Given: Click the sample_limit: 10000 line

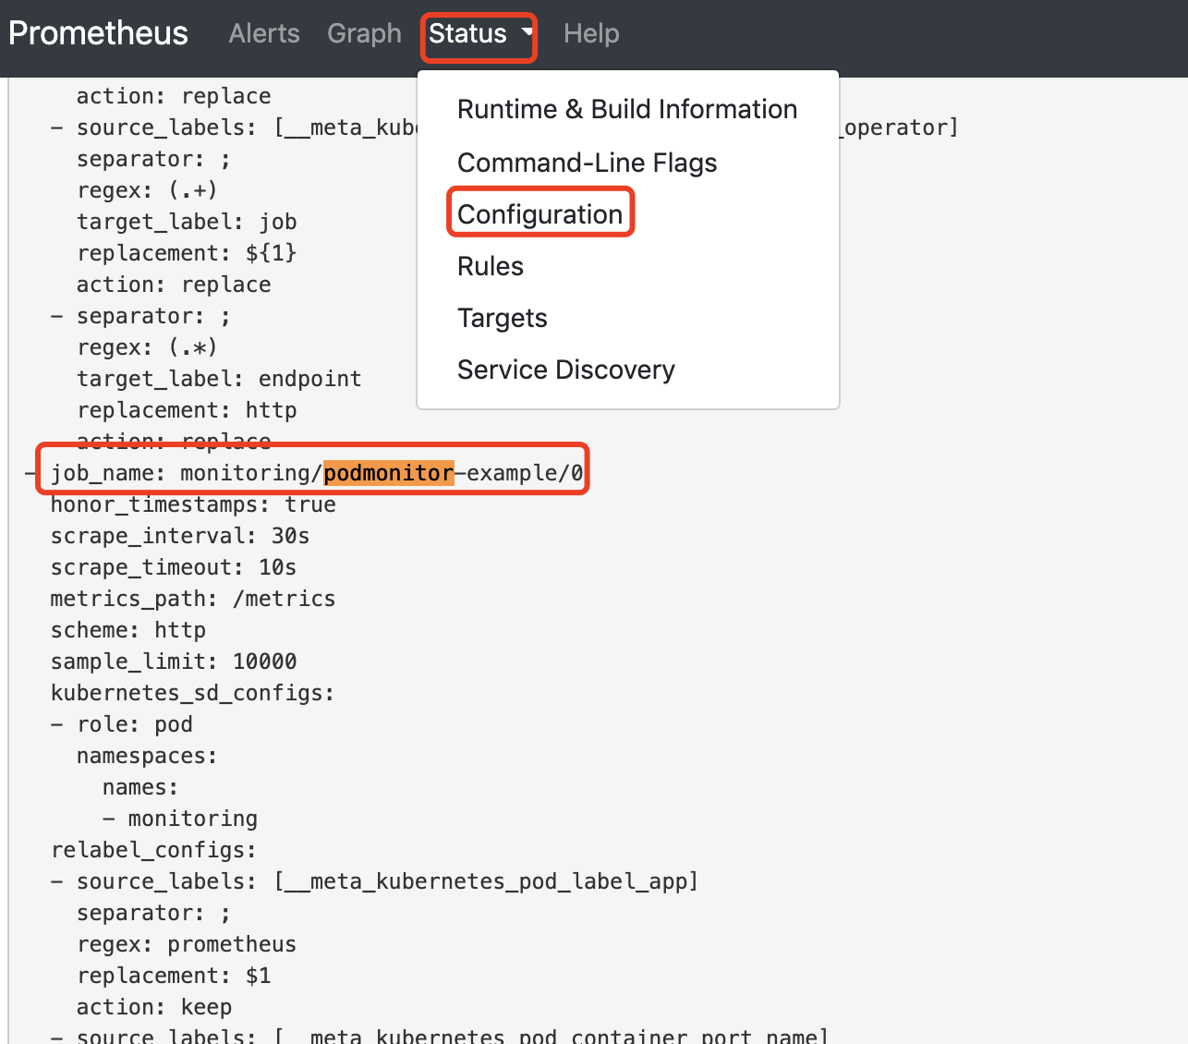Looking at the screenshot, I should pos(173,662).
